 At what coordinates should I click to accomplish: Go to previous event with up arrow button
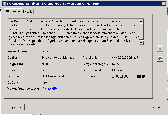(160, 49)
